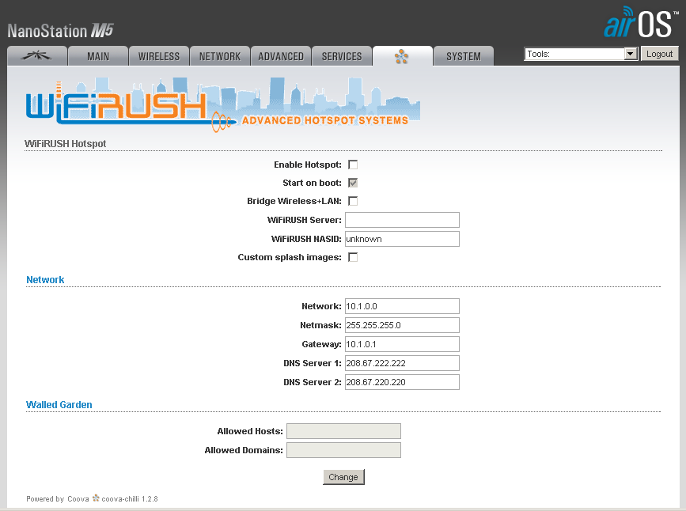Viewport: 686px width, 511px height.
Task: Focus the DNS Server 1 field
Action: click(x=402, y=363)
